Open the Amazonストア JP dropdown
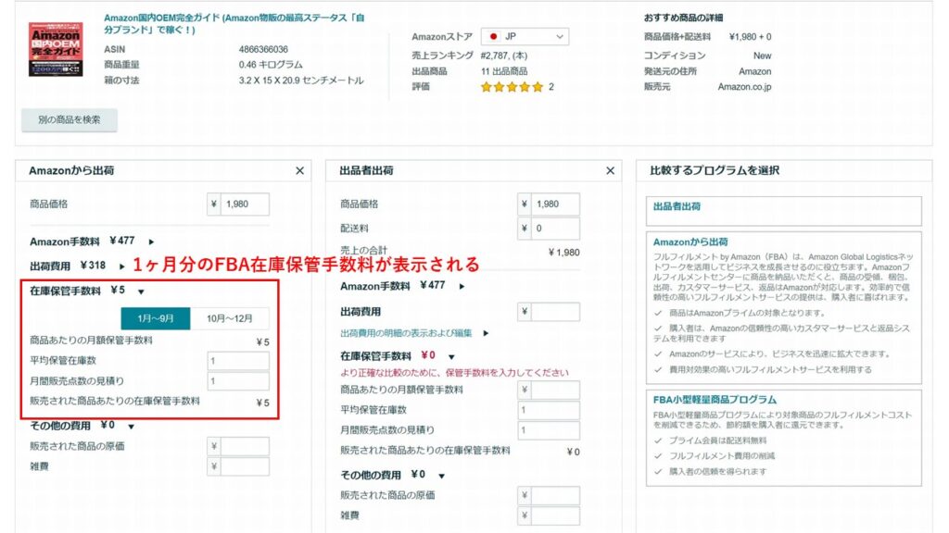The width and height of the screenshot is (949, 533). click(525, 37)
